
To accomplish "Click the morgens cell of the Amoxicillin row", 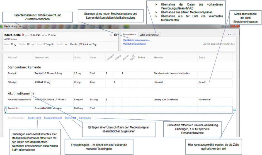I will [109, 110].
